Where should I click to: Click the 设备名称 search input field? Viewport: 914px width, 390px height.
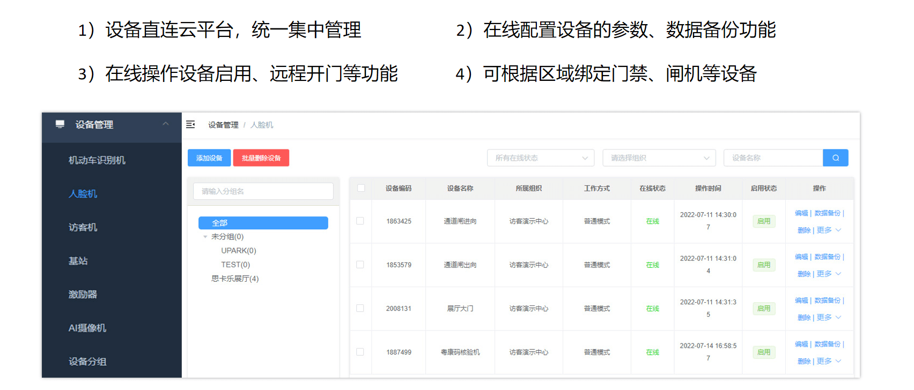pyautogui.click(x=773, y=158)
